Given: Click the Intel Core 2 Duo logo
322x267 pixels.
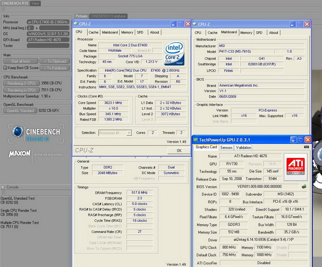Looking at the screenshot, I should [x=174, y=54].
